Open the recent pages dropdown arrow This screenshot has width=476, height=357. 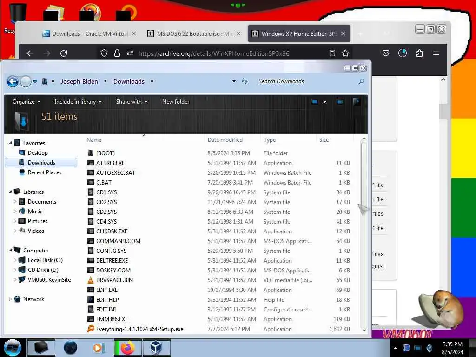[35, 82]
